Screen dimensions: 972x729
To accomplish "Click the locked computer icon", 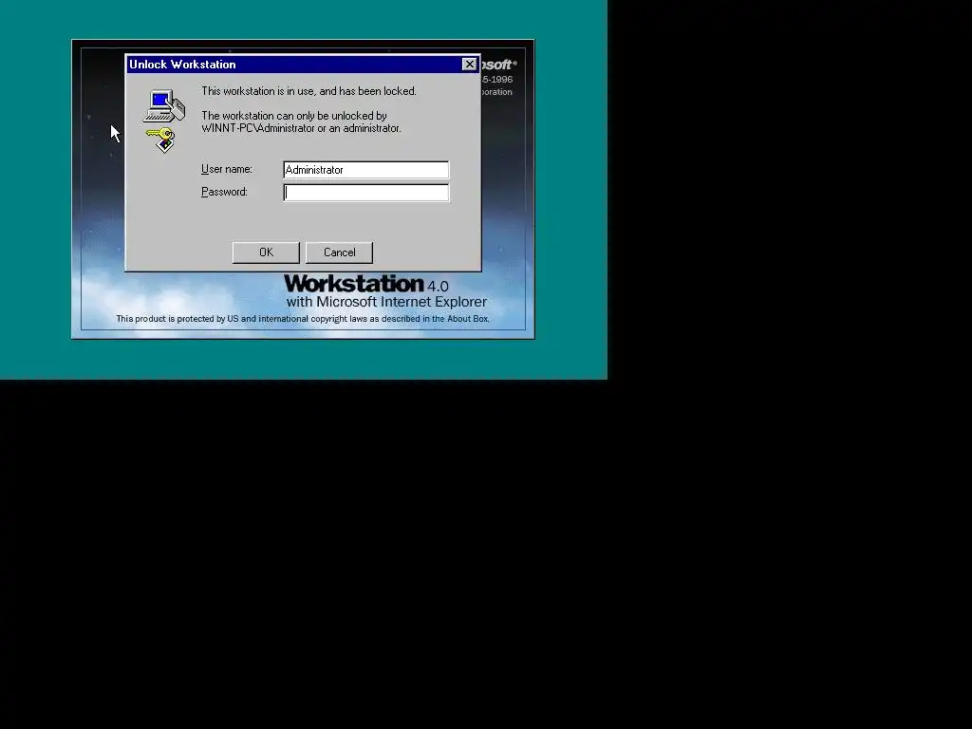I will (x=164, y=106).
